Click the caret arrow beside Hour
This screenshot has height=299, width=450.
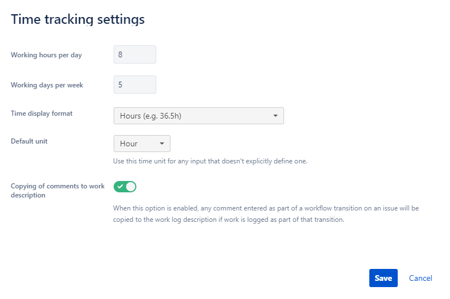pyautogui.click(x=161, y=144)
